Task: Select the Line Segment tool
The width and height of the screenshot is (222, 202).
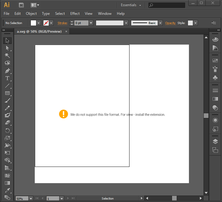Action: (7, 86)
